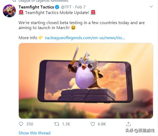Open the League of Legends Retweeted label
The image size is (158, 136).
tap(43, 1)
